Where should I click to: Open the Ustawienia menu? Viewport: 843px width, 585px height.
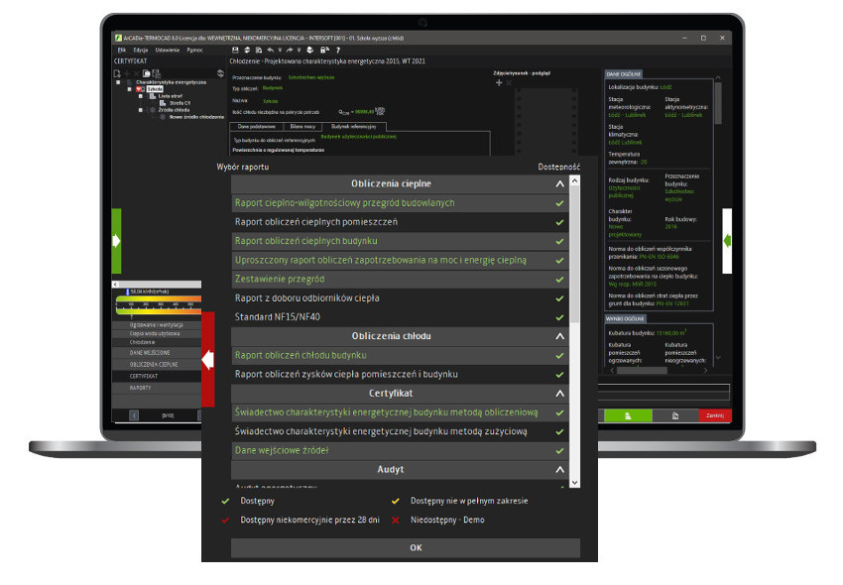click(x=168, y=50)
